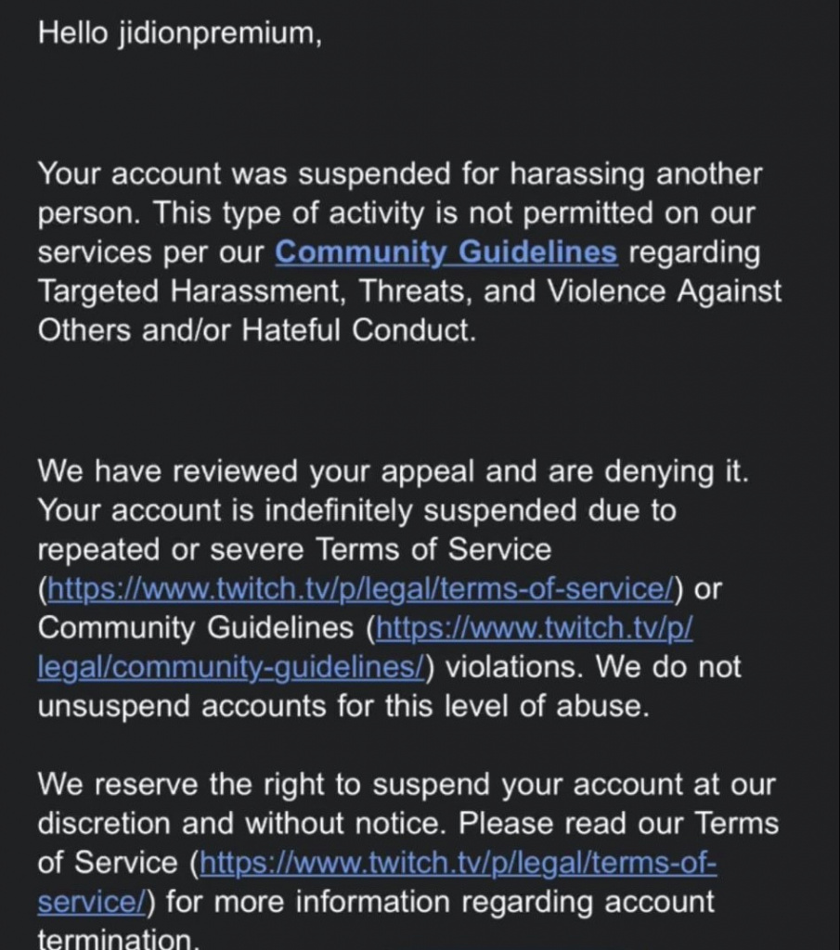Open the first terms-of-service URL after 'severe Terms of Service'
Image resolution: width=840 pixels, height=950 pixels.
[364, 588]
